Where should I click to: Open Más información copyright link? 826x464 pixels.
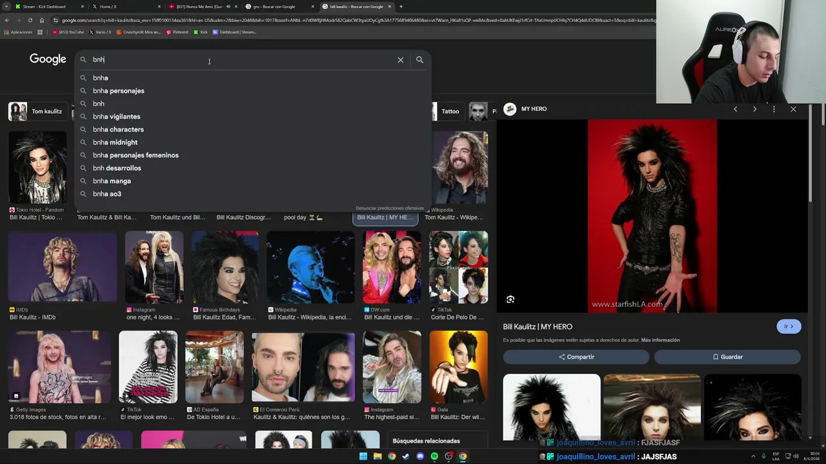(x=660, y=340)
